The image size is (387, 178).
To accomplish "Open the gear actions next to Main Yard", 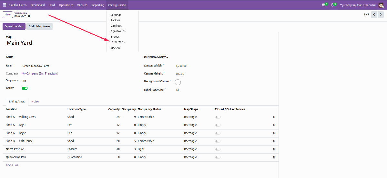I will [x=29, y=16].
